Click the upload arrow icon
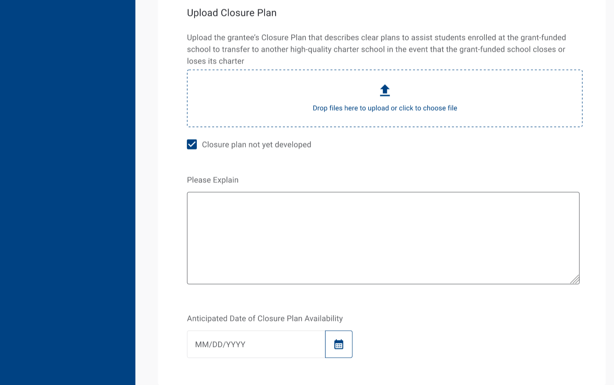The image size is (614, 385). click(x=385, y=90)
